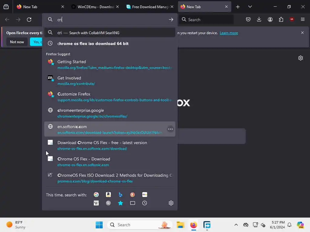The width and height of the screenshot is (310, 232).
Task: Search history using the clock icon
Action: click(x=144, y=203)
